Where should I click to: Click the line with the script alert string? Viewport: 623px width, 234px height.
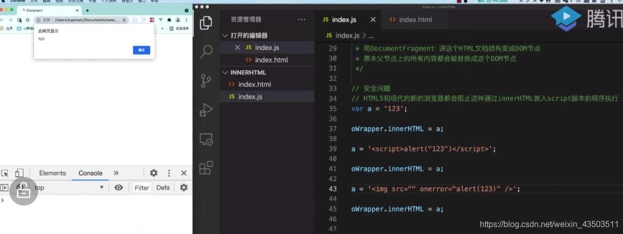tap(424, 149)
